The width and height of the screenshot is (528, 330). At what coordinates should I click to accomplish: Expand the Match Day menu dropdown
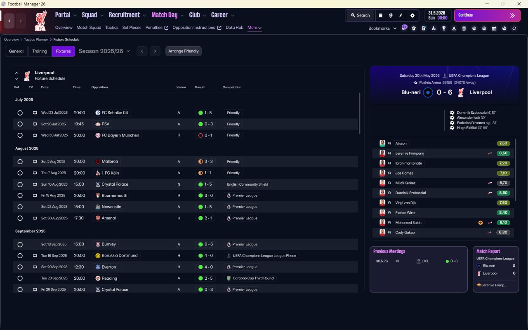tap(182, 15)
